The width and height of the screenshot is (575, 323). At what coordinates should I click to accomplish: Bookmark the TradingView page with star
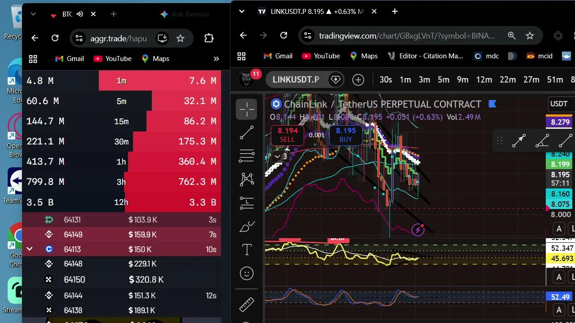530,35
